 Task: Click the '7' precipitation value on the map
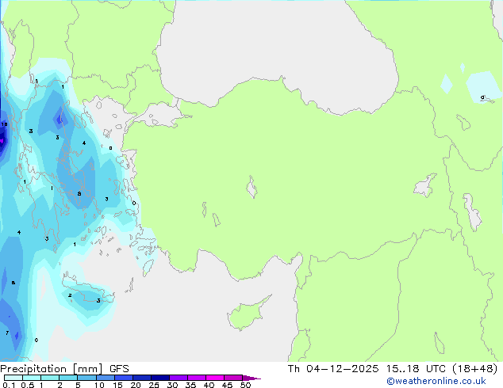click(x=7, y=333)
